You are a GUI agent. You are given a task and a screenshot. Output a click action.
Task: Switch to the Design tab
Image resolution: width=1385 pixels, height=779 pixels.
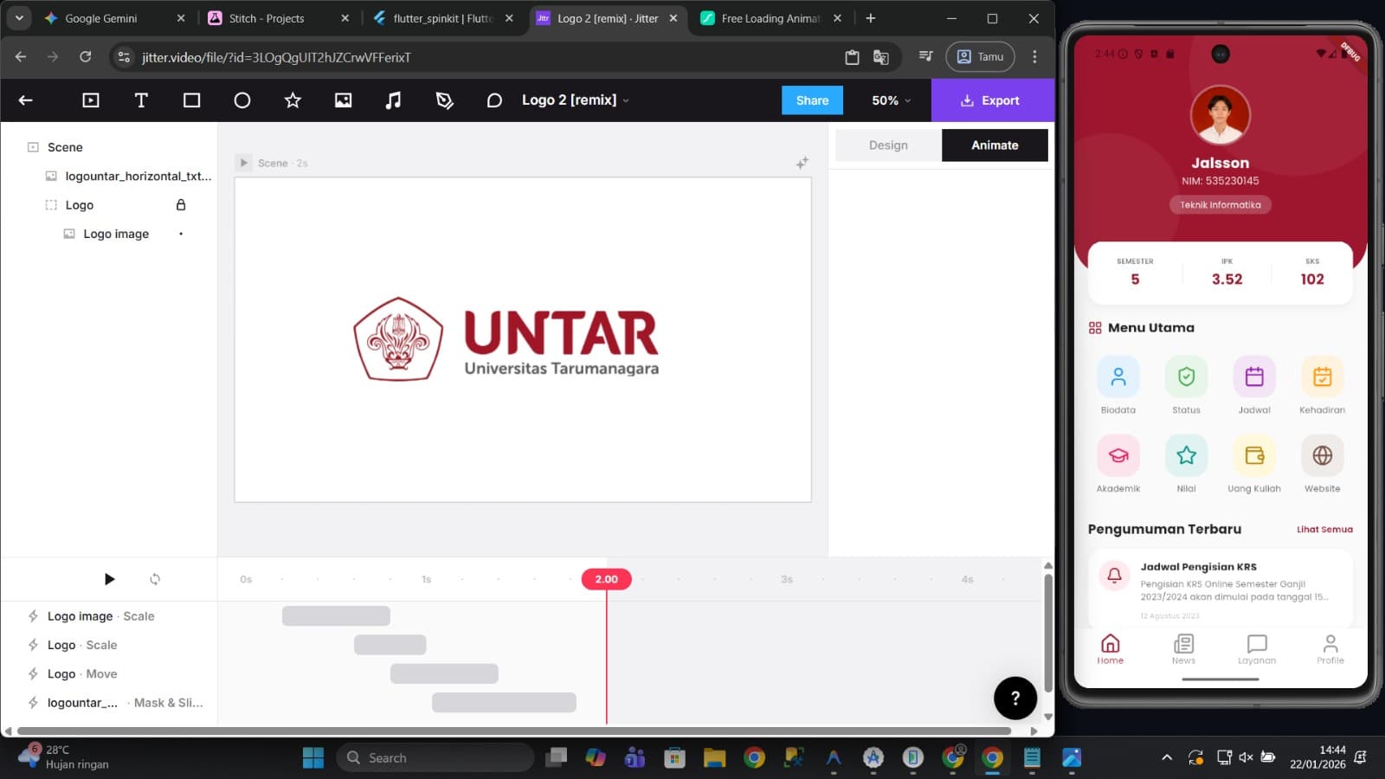pos(888,145)
